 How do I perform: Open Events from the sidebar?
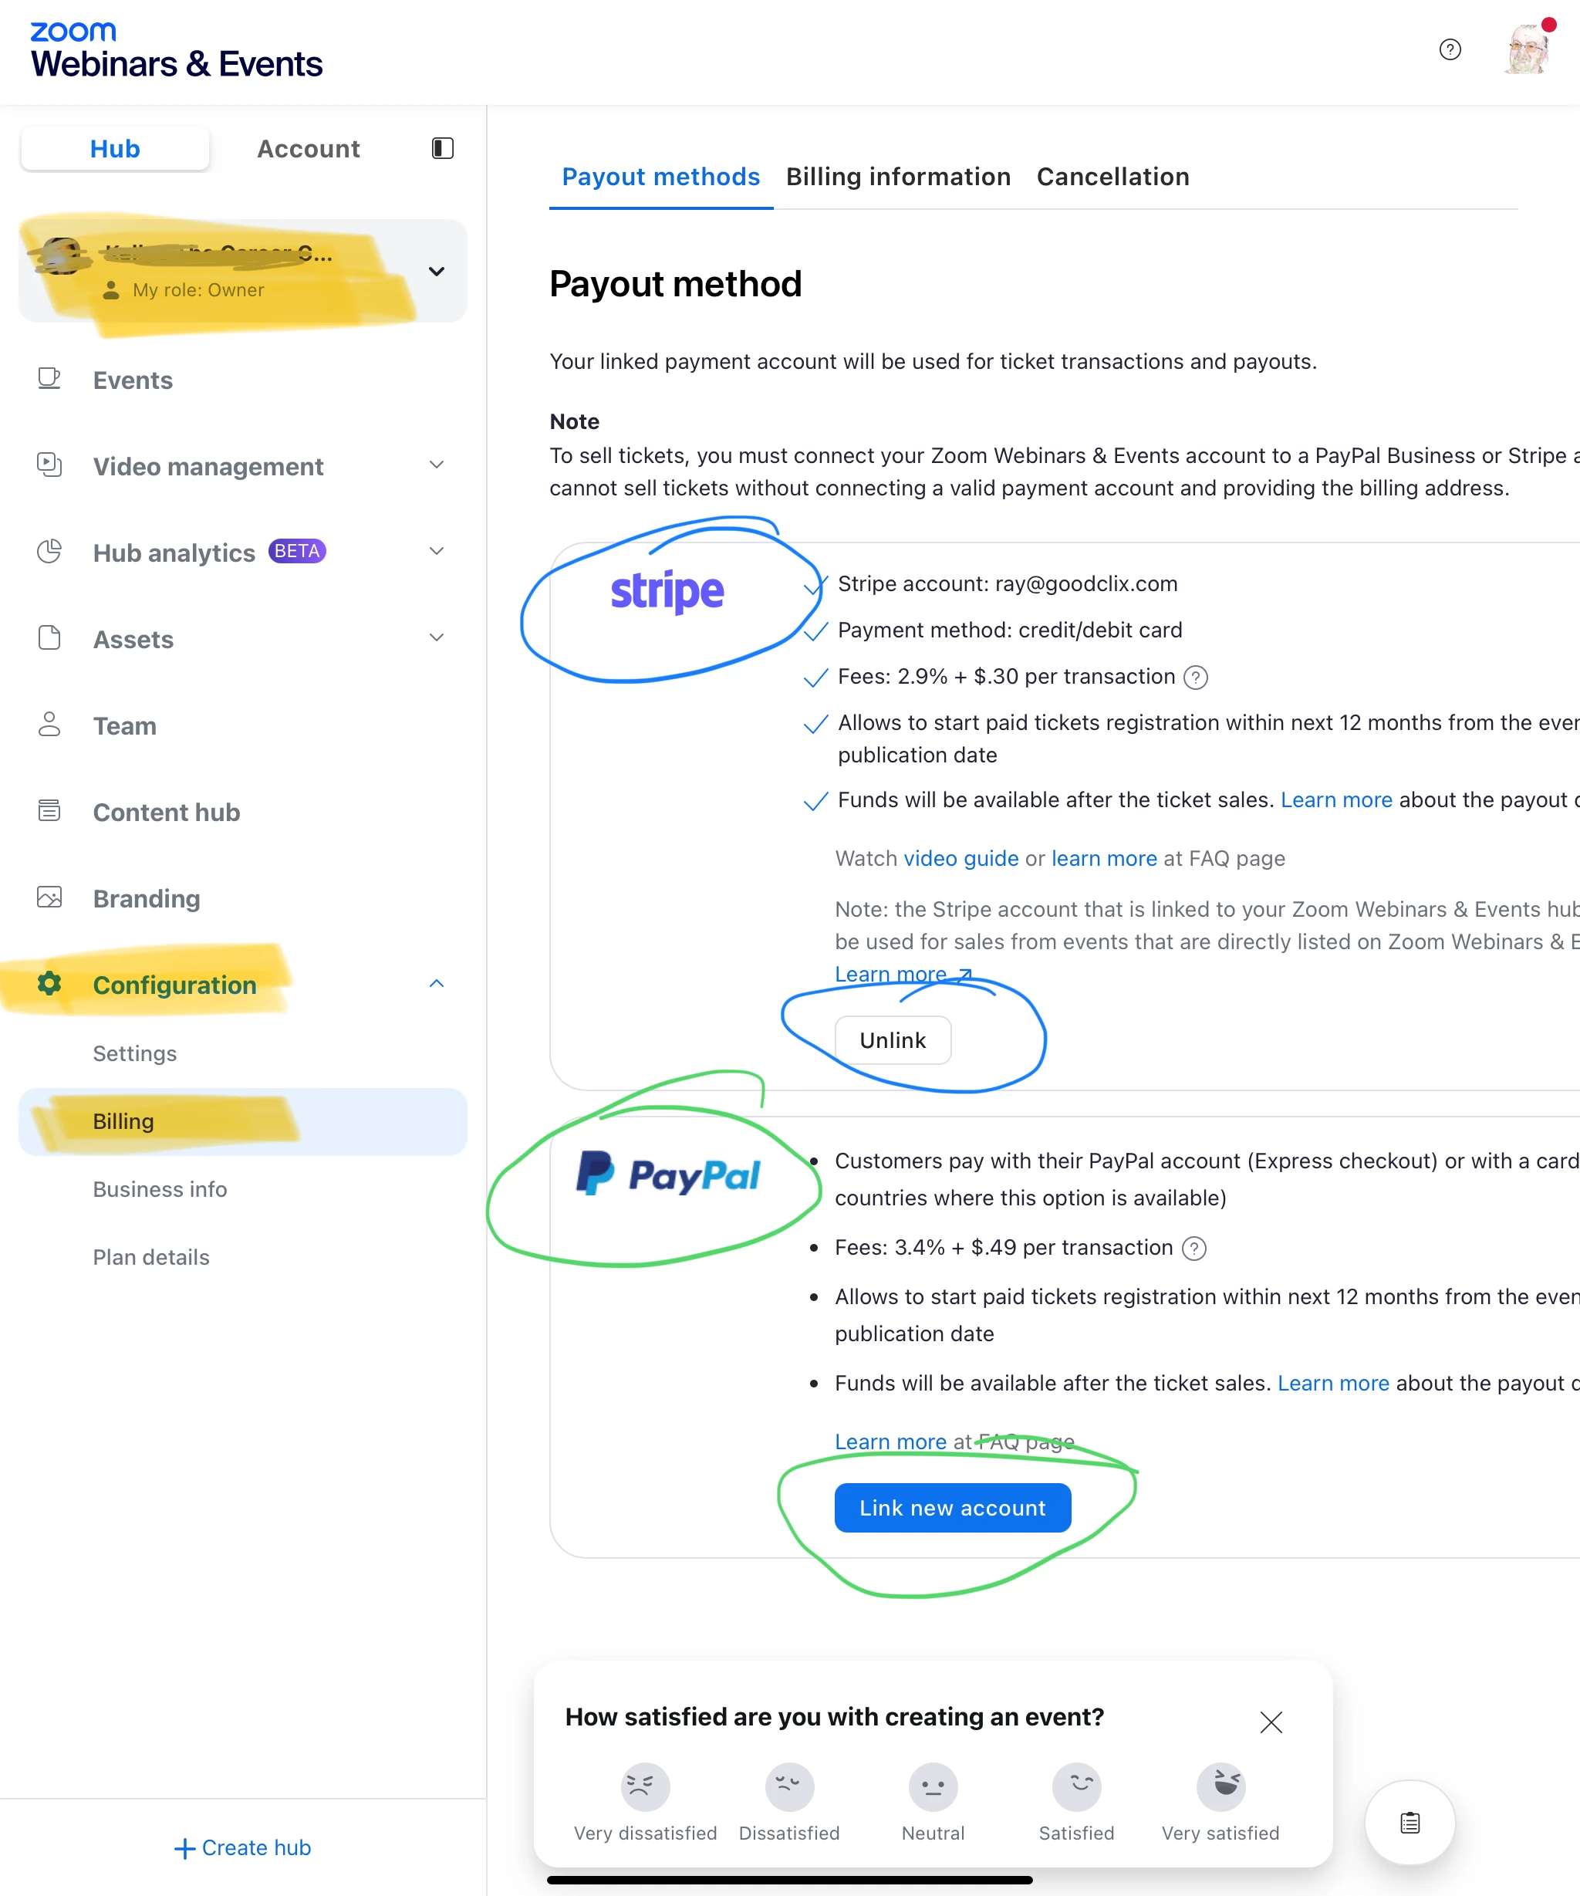click(x=133, y=380)
